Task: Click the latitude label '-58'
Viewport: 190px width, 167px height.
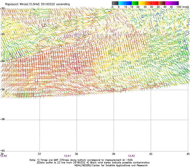Action: [2, 119]
